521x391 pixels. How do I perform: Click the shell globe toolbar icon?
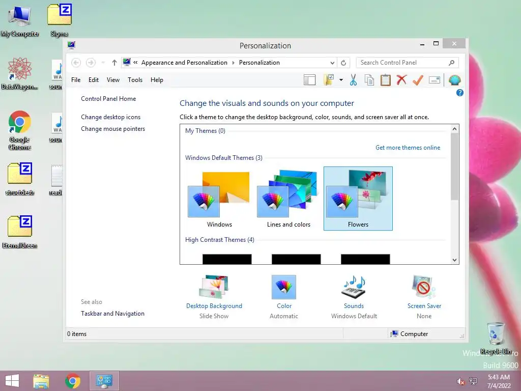tap(454, 80)
